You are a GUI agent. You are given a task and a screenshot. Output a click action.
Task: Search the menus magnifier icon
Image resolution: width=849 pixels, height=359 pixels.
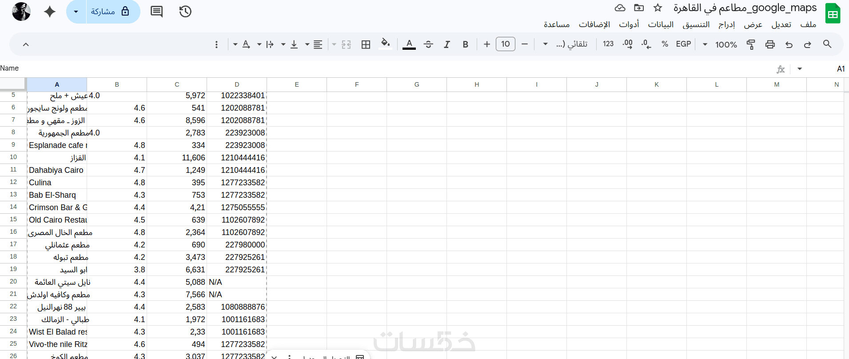tap(827, 44)
